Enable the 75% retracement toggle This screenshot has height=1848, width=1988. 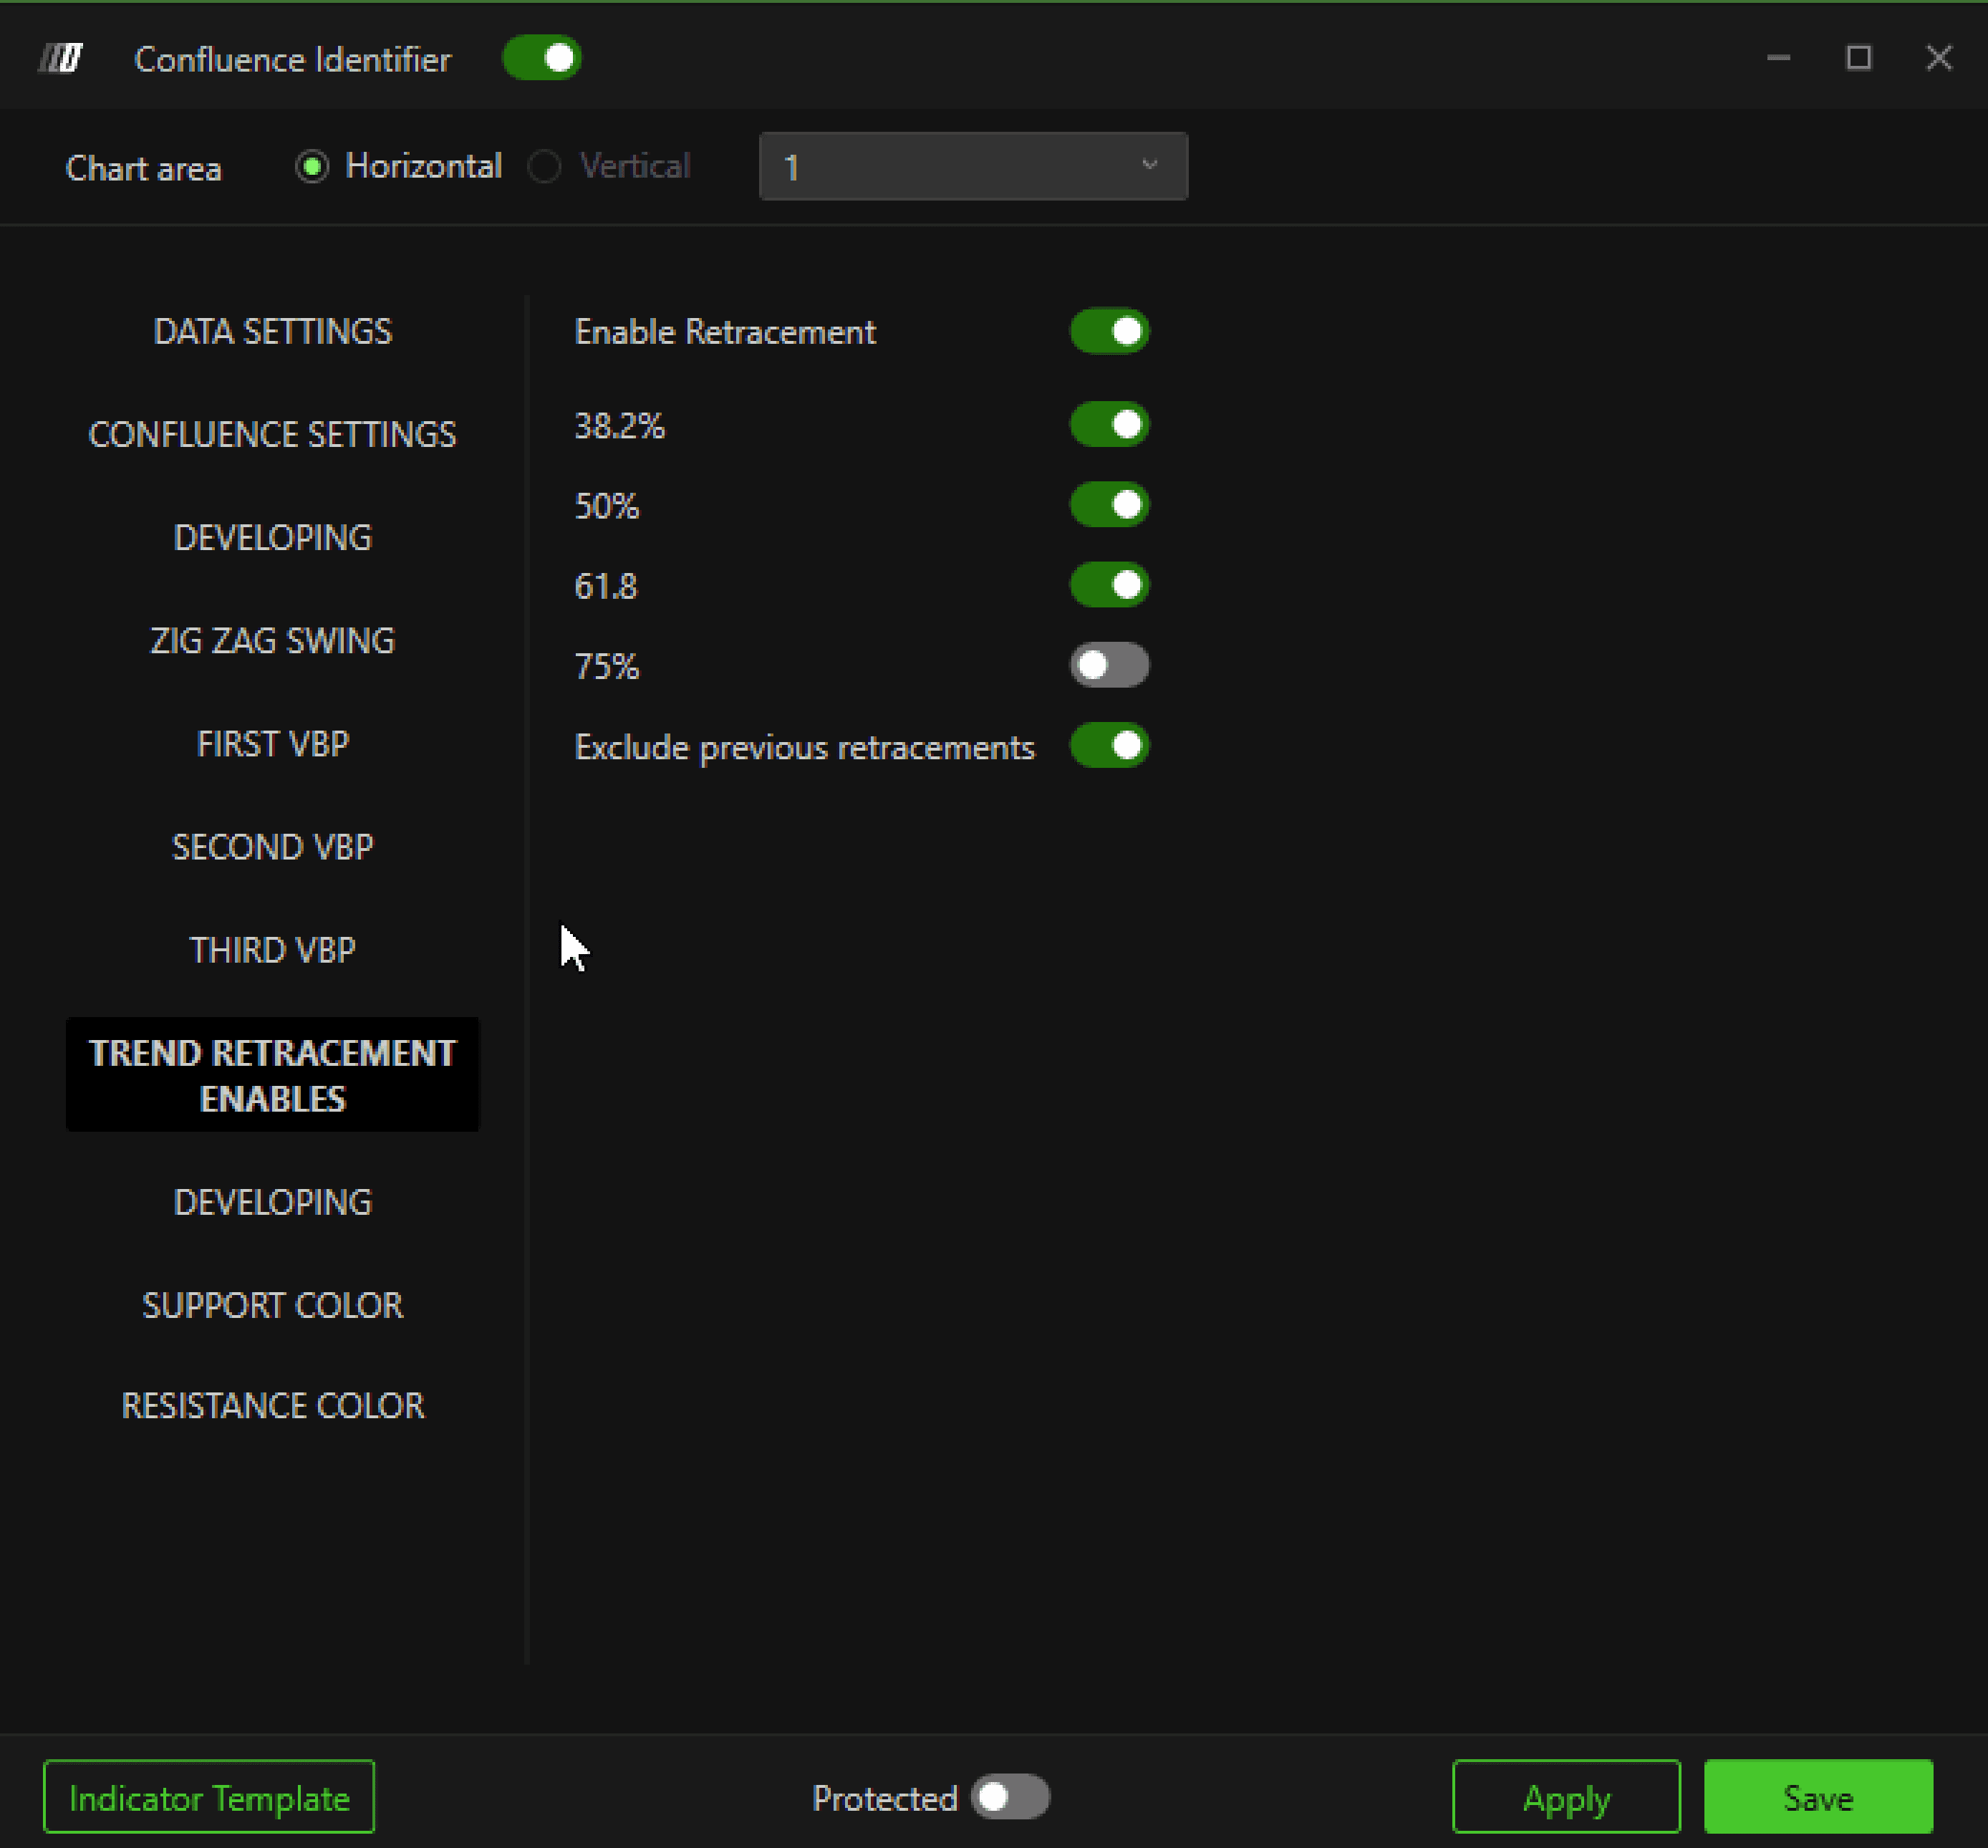1109,666
